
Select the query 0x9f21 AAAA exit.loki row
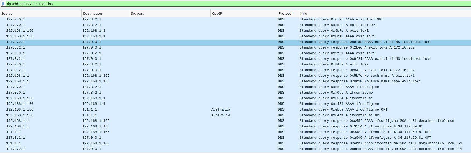(x=235, y=53)
